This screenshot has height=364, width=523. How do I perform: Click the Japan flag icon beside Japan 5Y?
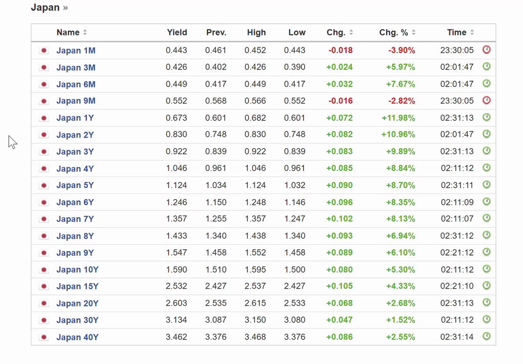[43, 186]
